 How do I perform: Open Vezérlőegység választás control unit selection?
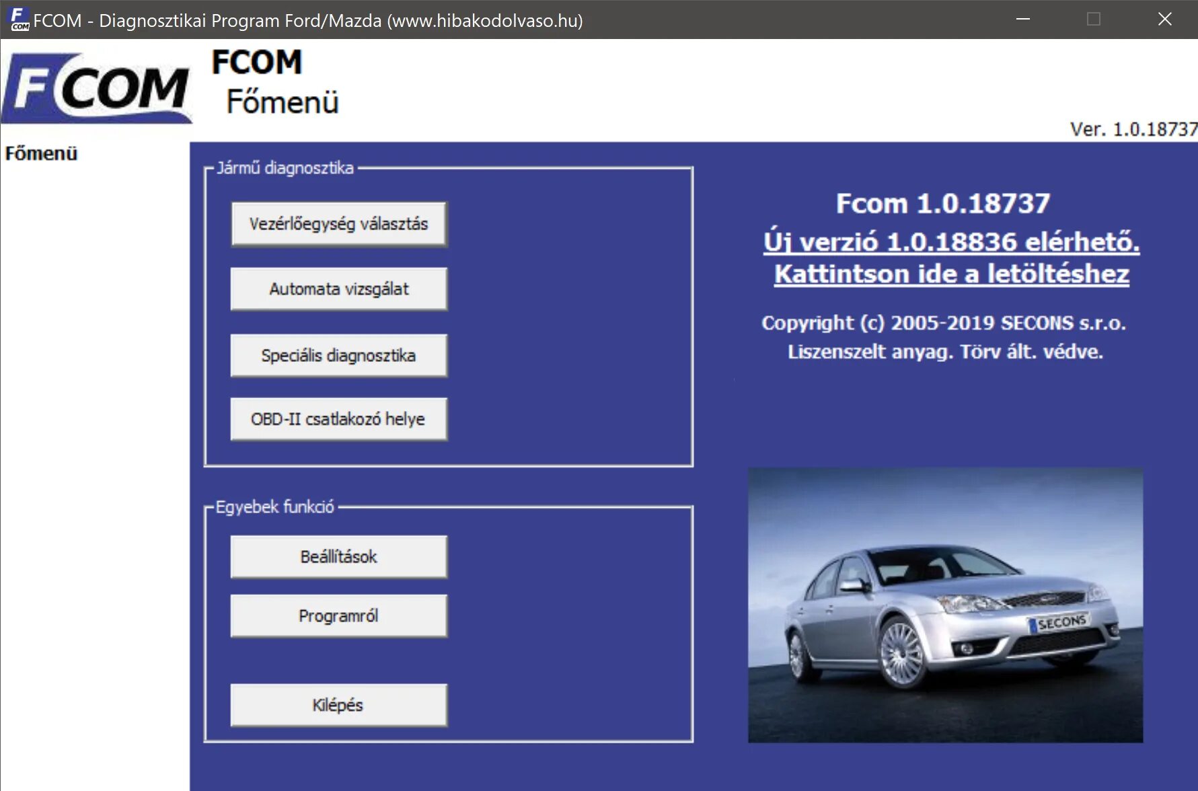tap(338, 224)
